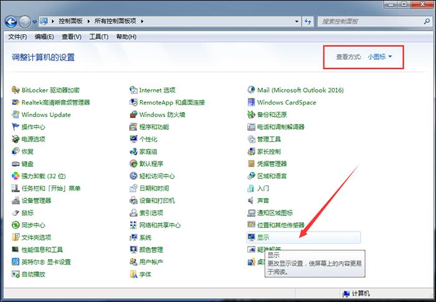Image resolution: width=436 pixels, height=302 pixels.
Task: Click the 操作中心 flag icon
Action: coord(16,127)
